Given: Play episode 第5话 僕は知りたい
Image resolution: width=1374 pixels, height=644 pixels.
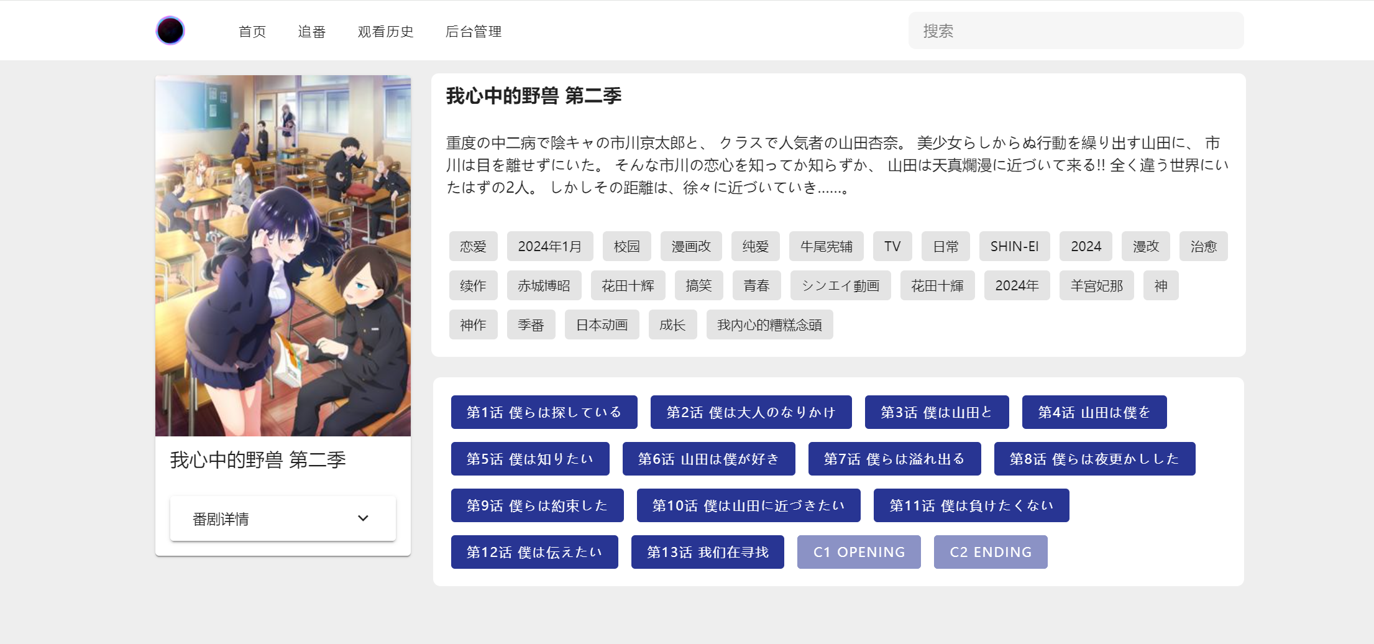Looking at the screenshot, I should coord(530,459).
